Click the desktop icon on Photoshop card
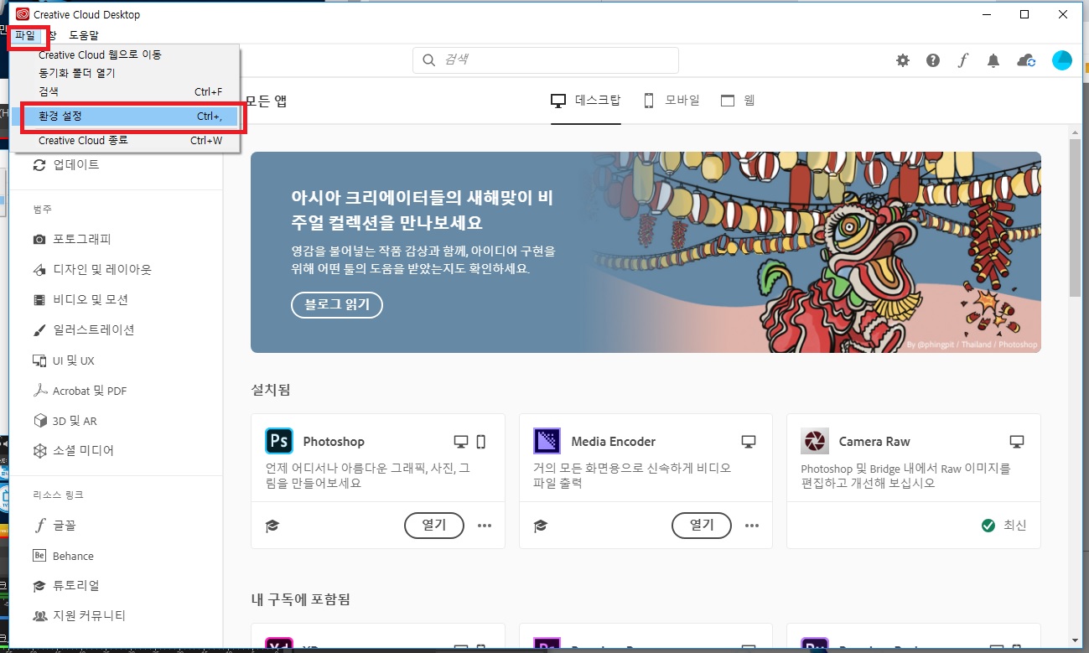This screenshot has height=653, width=1089. coord(460,441)
